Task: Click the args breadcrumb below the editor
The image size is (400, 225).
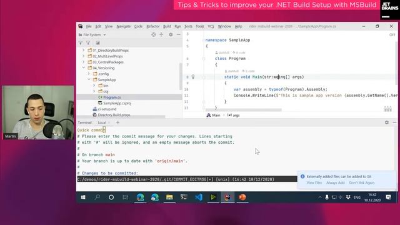Action: point(234,115)
